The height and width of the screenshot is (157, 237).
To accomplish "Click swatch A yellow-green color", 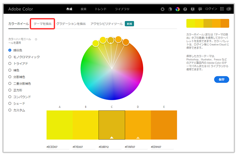I will click(x=60, y=125).
